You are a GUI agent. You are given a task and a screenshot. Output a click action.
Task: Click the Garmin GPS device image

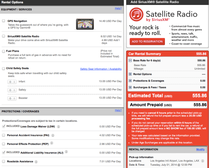point(85,24)
